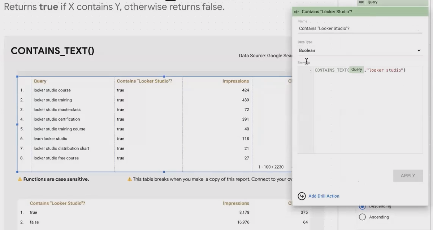
Task: Click the Add Drill Action link
Action: tap(324, 196)
